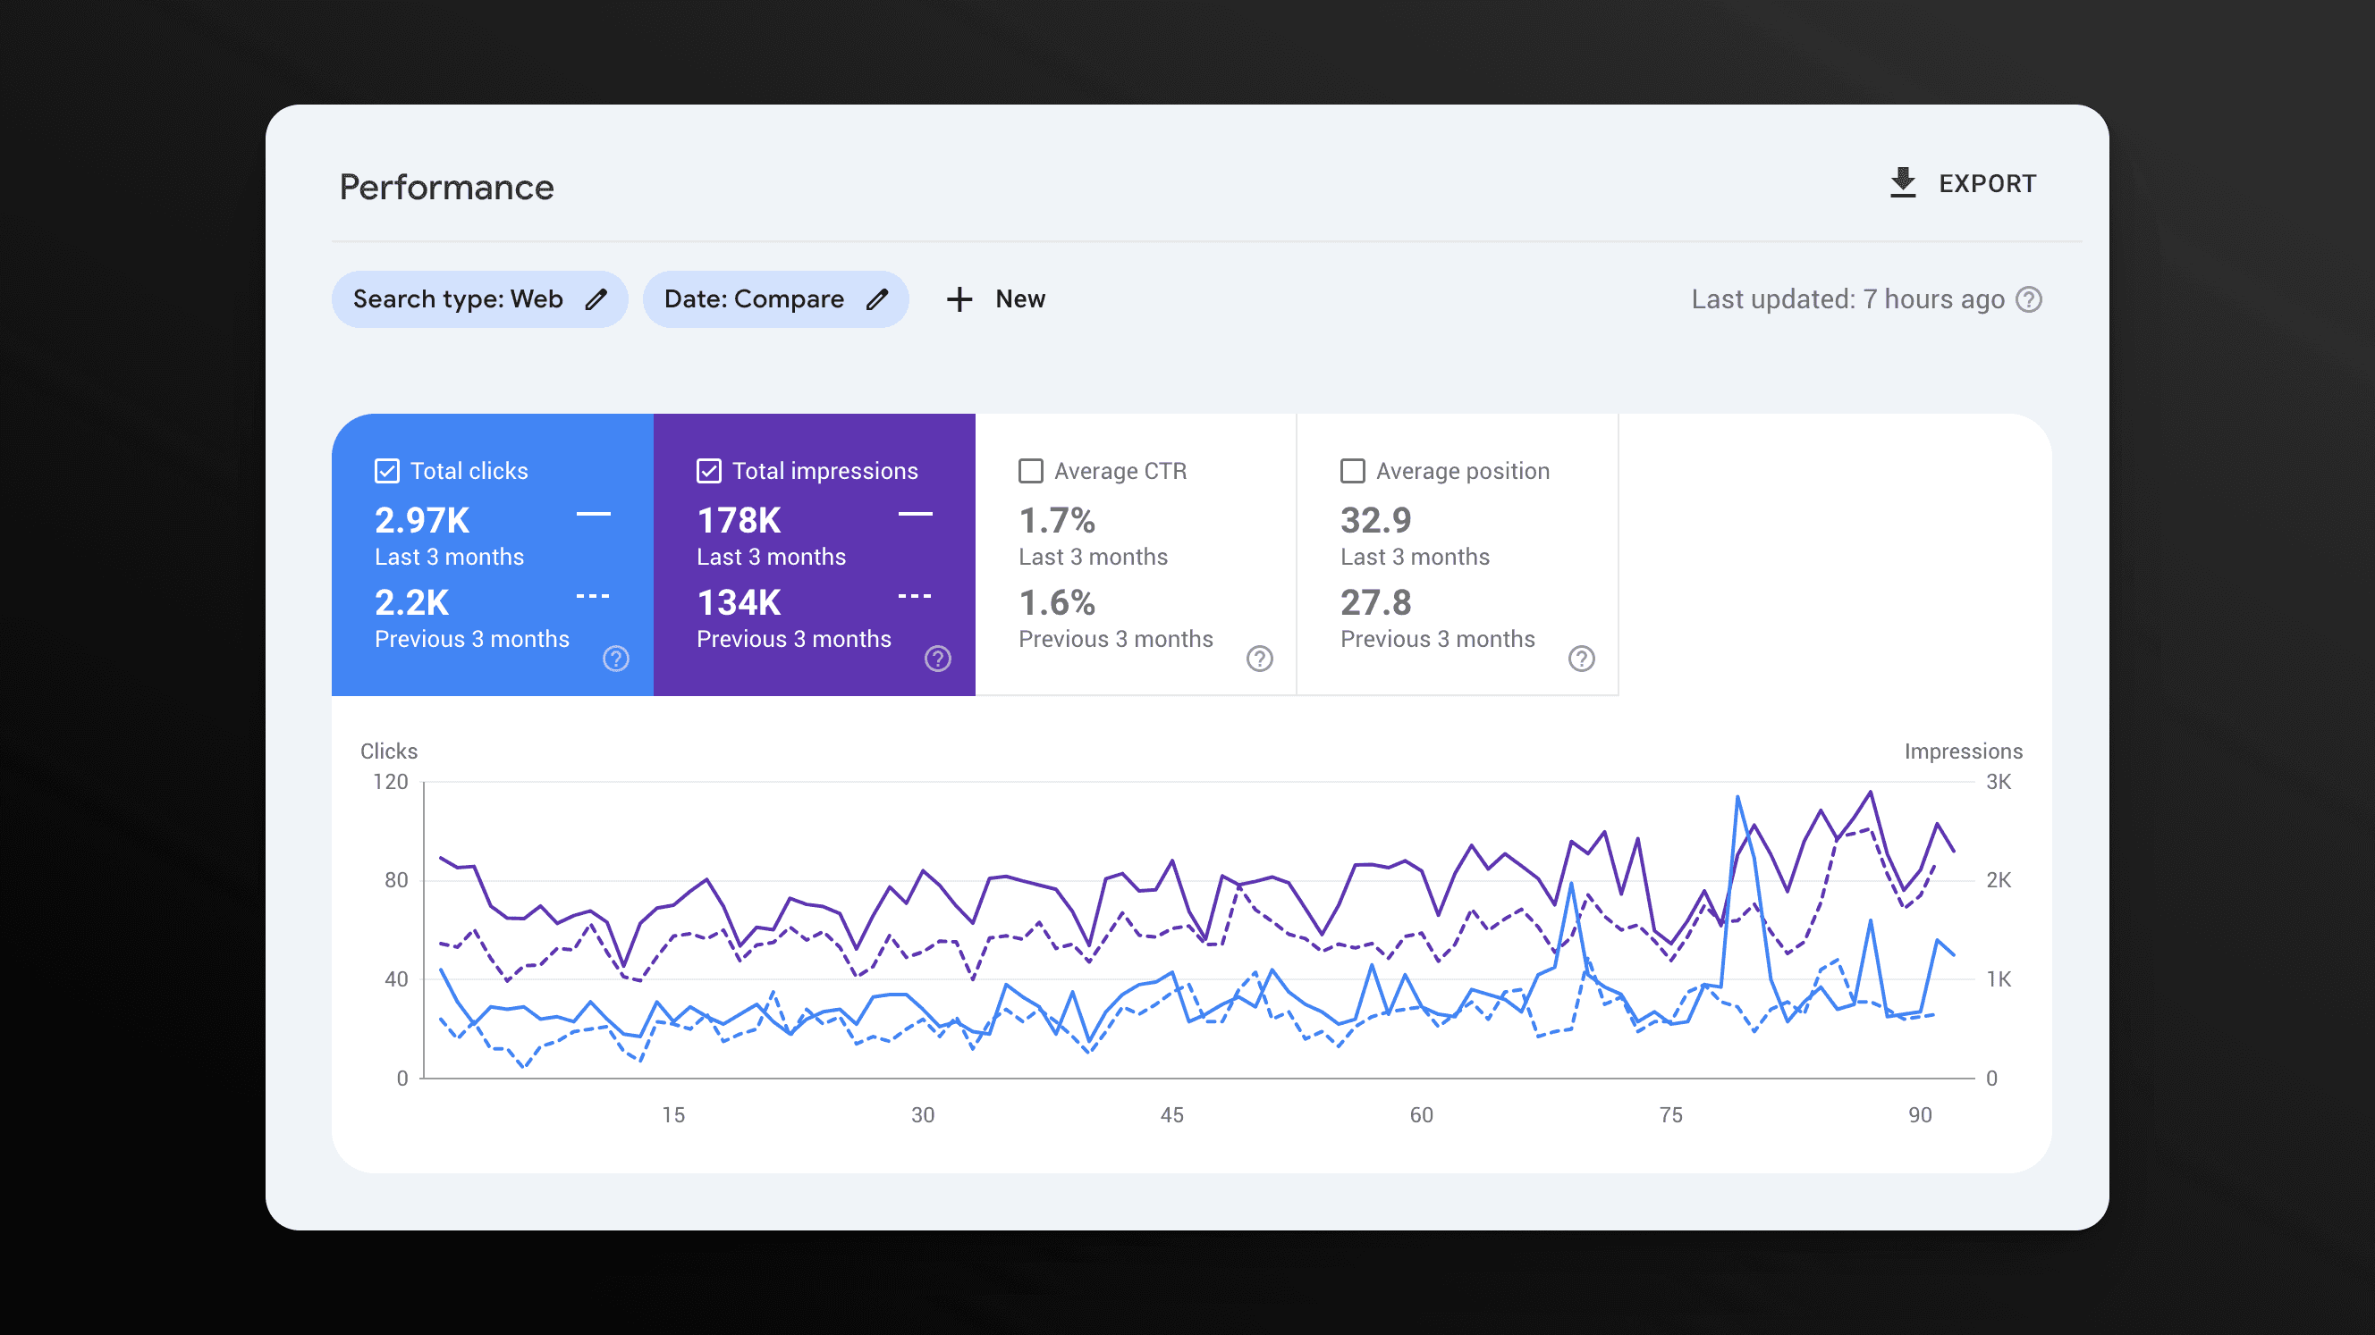Select the Average position metric card
This screenshot has height=1335, width=2375.
point(1457,553)
